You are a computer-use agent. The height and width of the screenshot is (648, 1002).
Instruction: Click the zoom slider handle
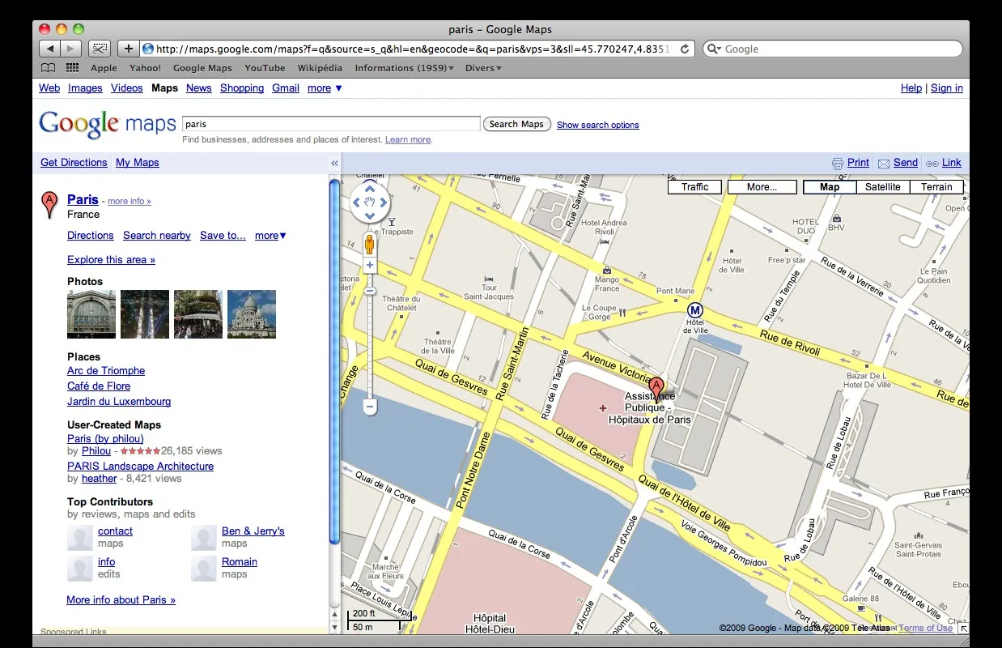[370, 291]
